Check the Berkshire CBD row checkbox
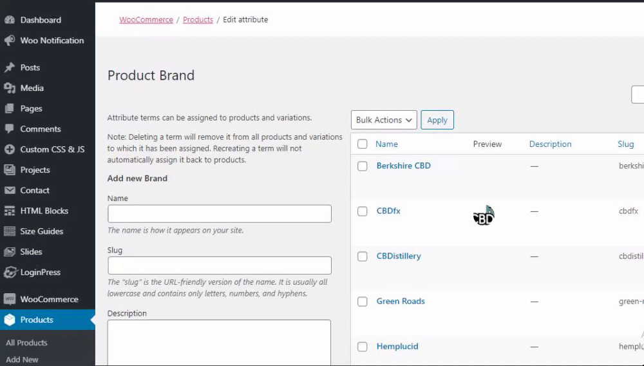The height and width of the screenshot is (366, 644). (363, 166)
